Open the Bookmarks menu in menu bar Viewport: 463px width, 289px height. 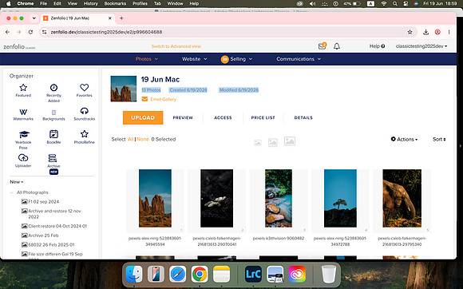(x=115, y=3)
